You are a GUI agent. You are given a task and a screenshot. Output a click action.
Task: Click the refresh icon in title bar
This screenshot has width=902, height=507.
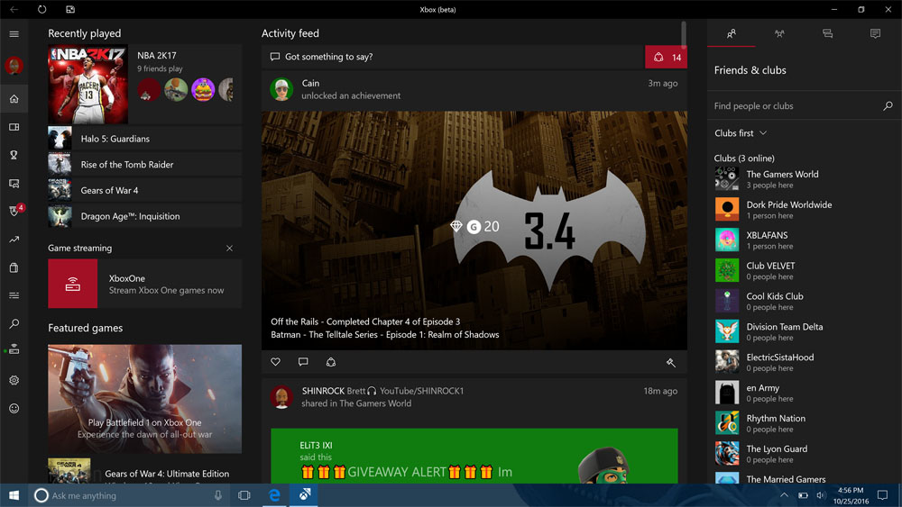point(42,9)
